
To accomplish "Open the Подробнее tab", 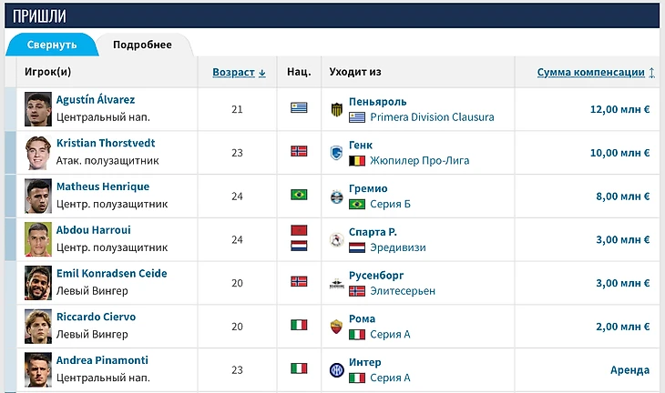I will [x=142, y=45].
